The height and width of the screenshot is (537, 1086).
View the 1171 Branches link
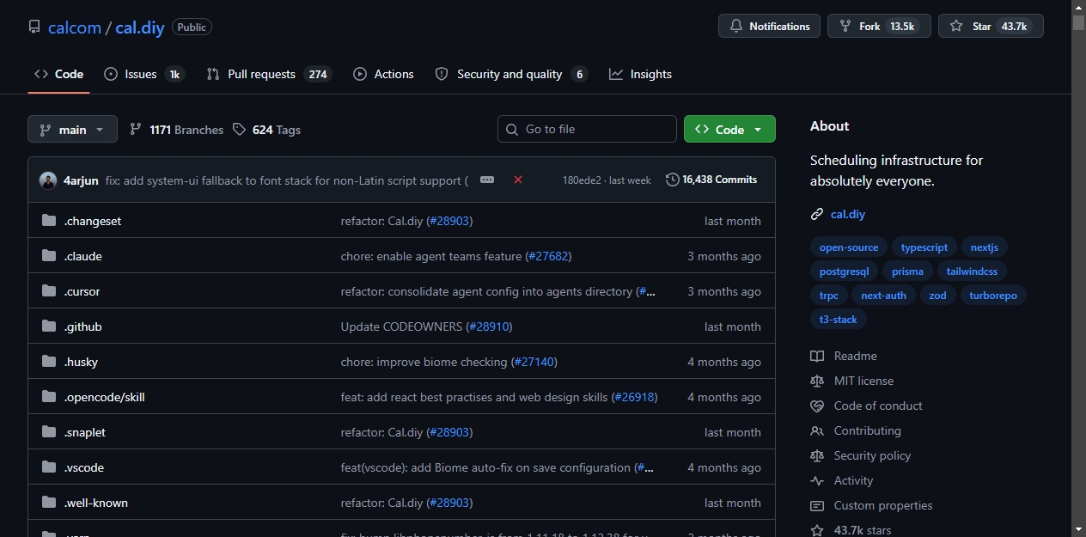coord(176,130)
